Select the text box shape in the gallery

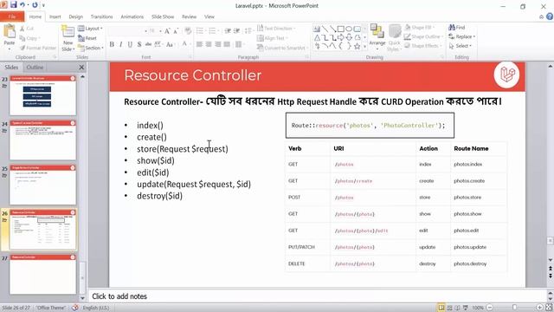[x=317, y=29]
